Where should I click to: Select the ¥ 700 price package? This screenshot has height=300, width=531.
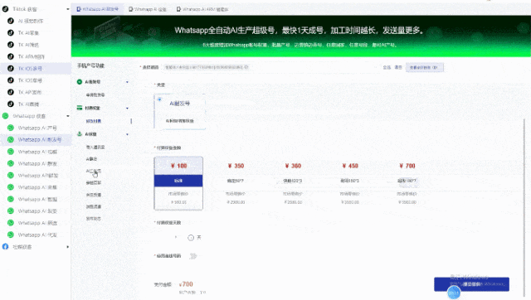(x=407, y=183)
